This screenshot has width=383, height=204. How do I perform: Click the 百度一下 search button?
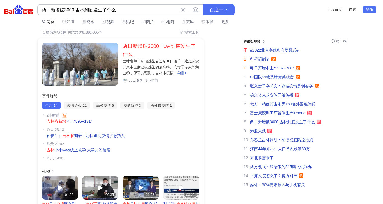(219, 10)
